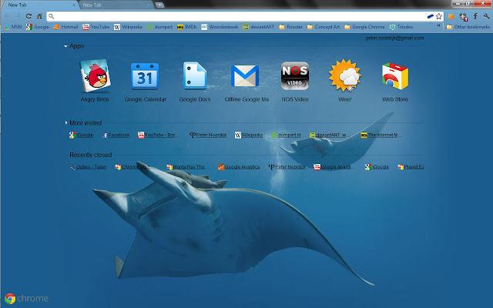
Task: Open the Hotmail bookmark
Action: click(65, 27)
